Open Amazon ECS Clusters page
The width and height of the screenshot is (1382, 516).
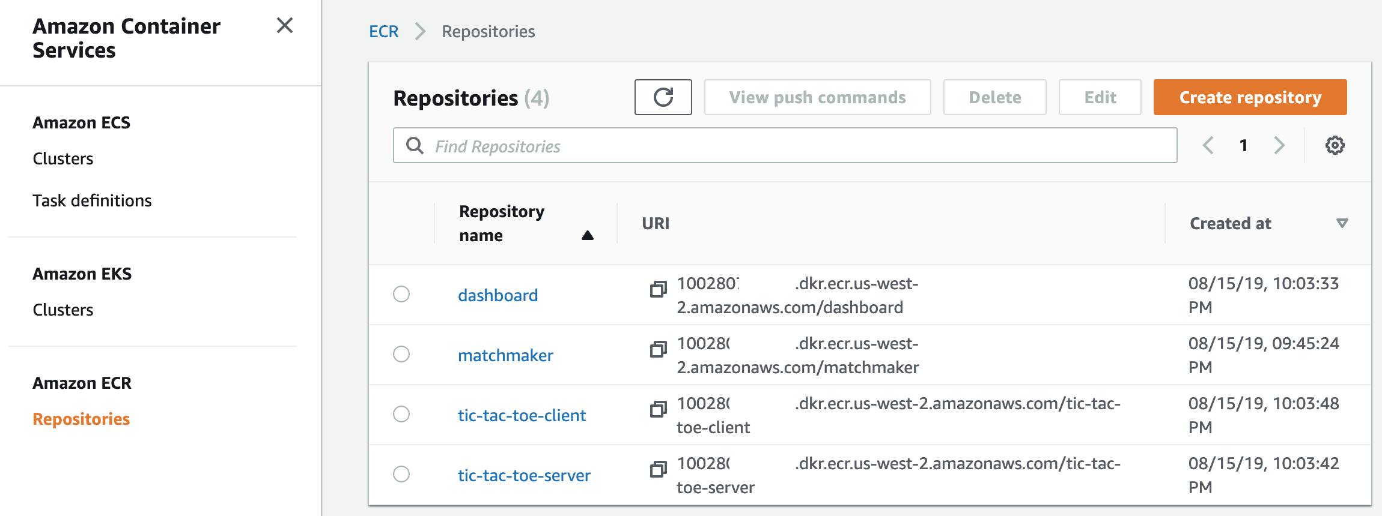[63, 158]
